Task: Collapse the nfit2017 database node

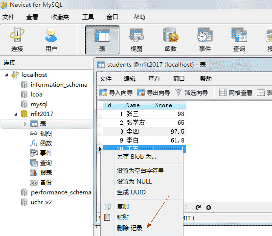Action: [x=16, y=114]
